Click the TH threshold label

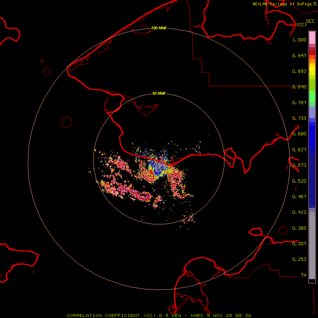pos(303,275)
